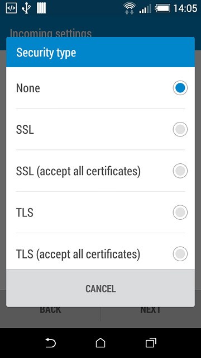Viewport: 201px width, 358px height.
Task: Select the None radio button
Action: [x=180, y=88]
